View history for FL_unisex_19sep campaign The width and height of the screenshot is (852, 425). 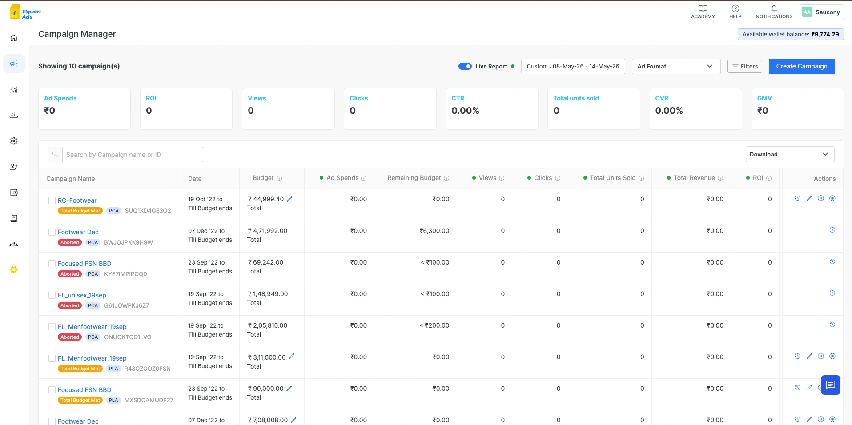[832, 293]
